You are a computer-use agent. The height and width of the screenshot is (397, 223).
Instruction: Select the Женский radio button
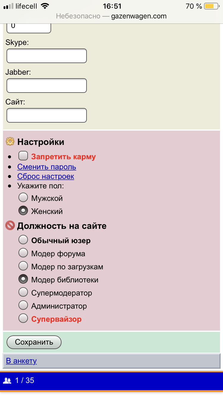click(23, 210)
